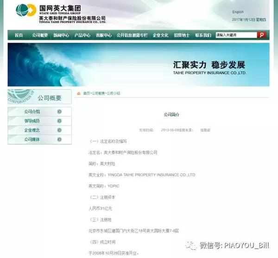
Task: Click the English full name YINGDA TAIHE line
Action: coord(142,175)
